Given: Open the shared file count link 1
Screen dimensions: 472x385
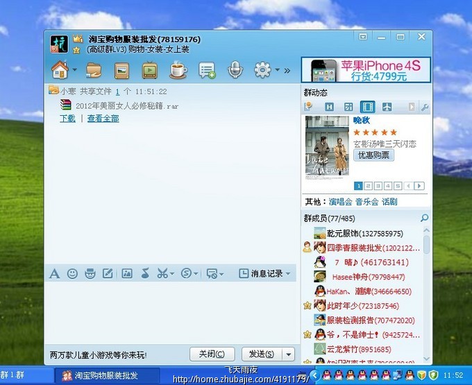Looking at the screenshot, I should click(x=117, y=92).
